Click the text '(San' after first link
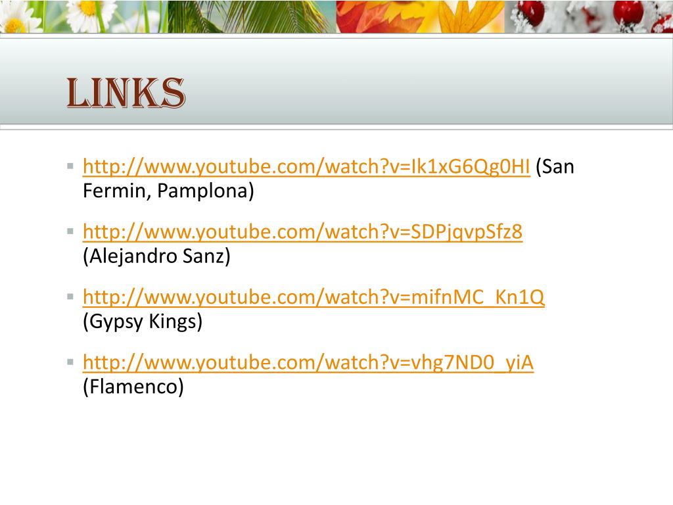The image size is (673, 505). click(555, 166)
